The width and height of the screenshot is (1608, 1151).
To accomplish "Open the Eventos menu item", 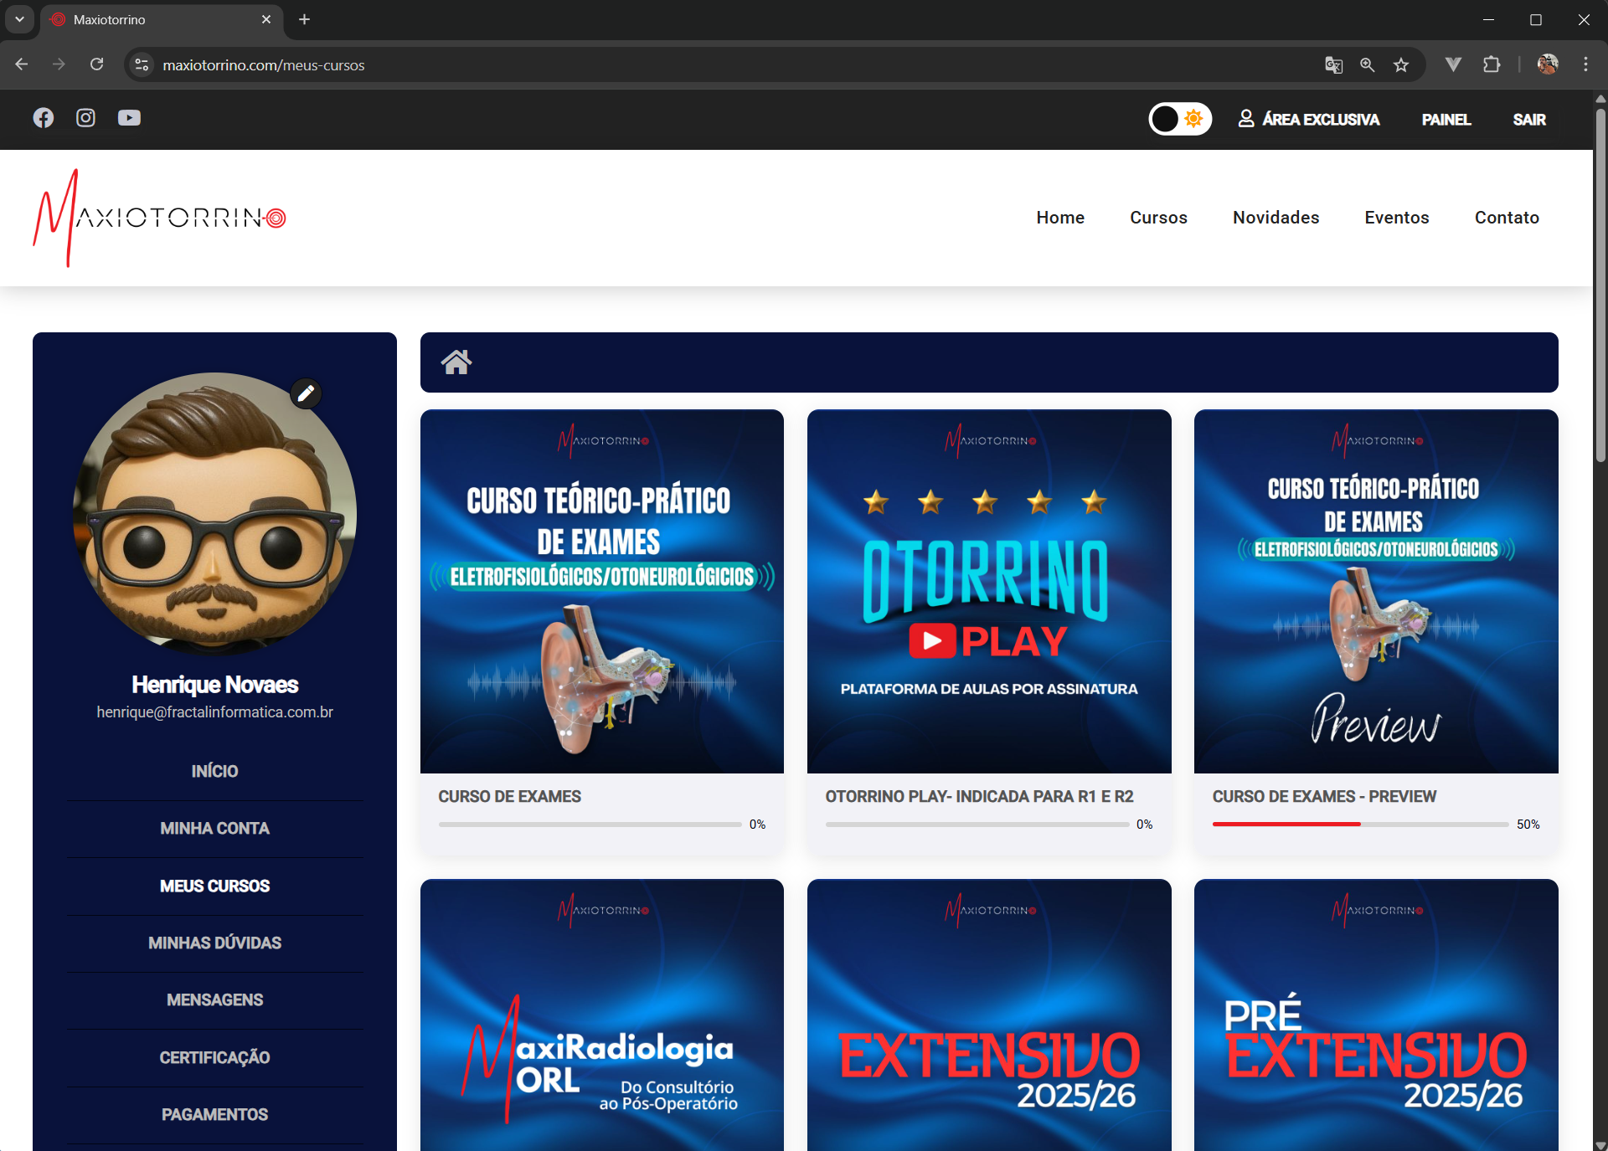I will point(1397,218).
